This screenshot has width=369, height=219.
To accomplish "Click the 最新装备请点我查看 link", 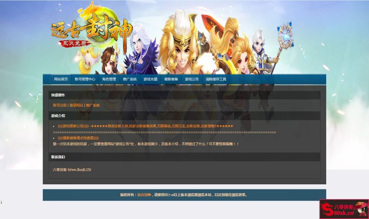I will (78, 138).
